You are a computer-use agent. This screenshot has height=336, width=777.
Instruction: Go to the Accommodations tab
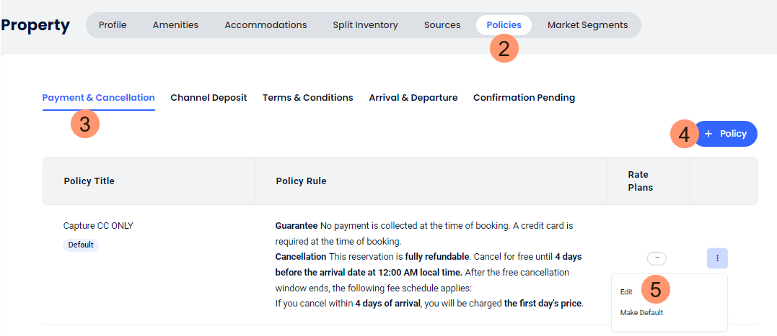(265, 25)
